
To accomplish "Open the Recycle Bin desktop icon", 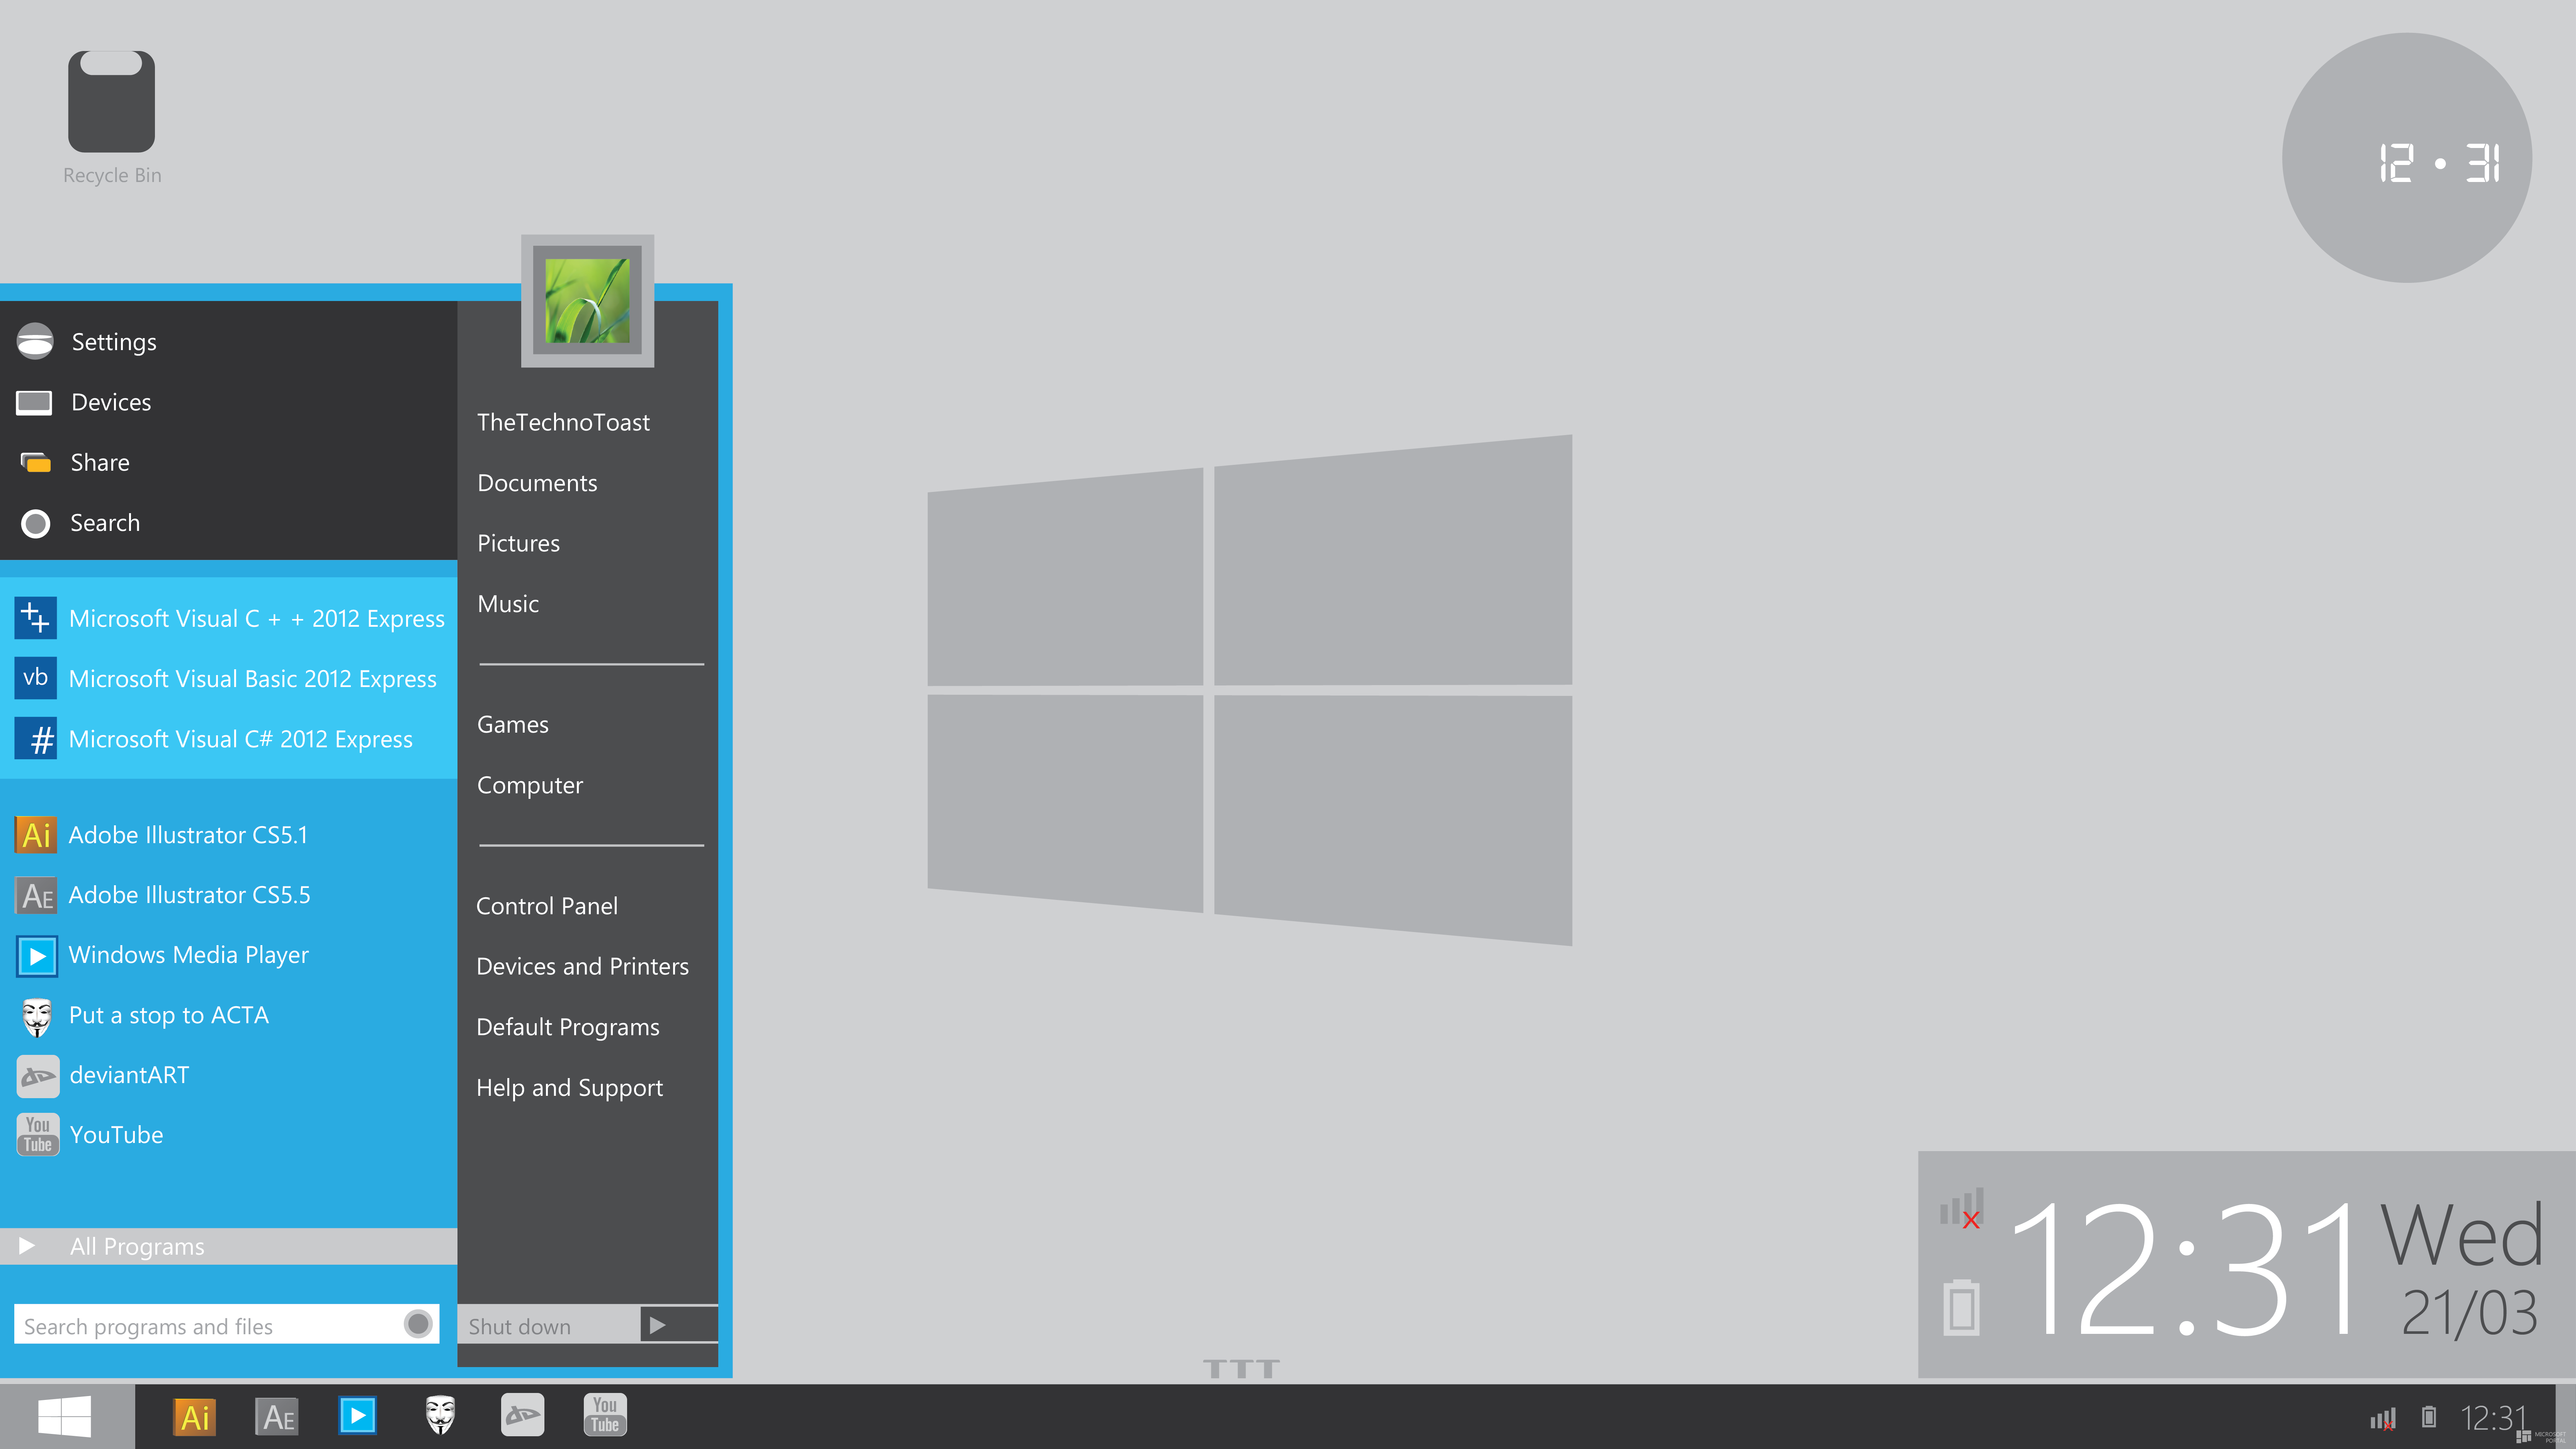I will 111,102.
